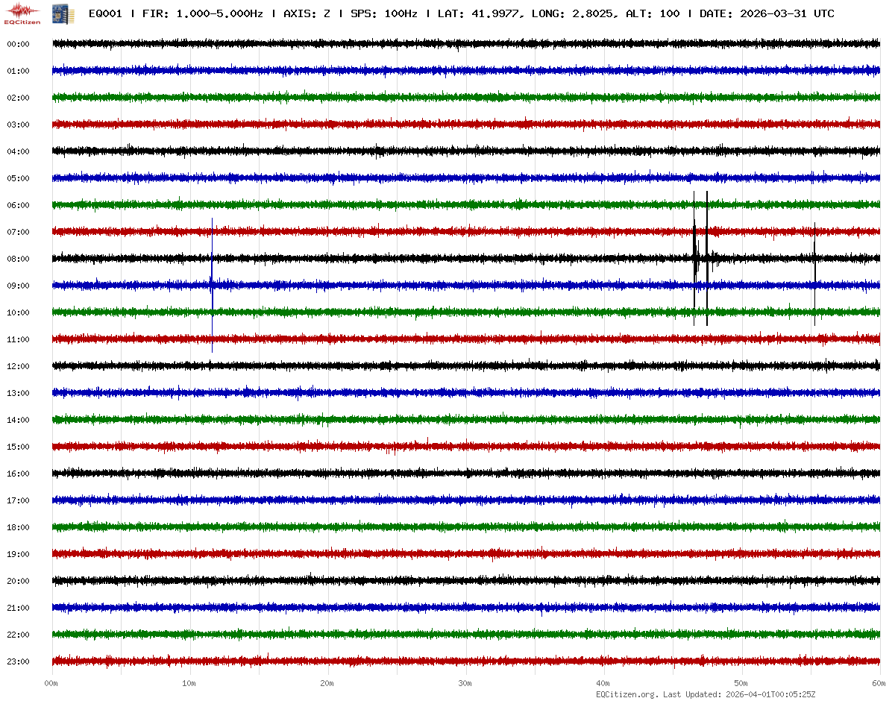The width and height of the screenshot is (895, 701).
Task: Click the EQCitizen red waveform logo
Action: point(22,13)
